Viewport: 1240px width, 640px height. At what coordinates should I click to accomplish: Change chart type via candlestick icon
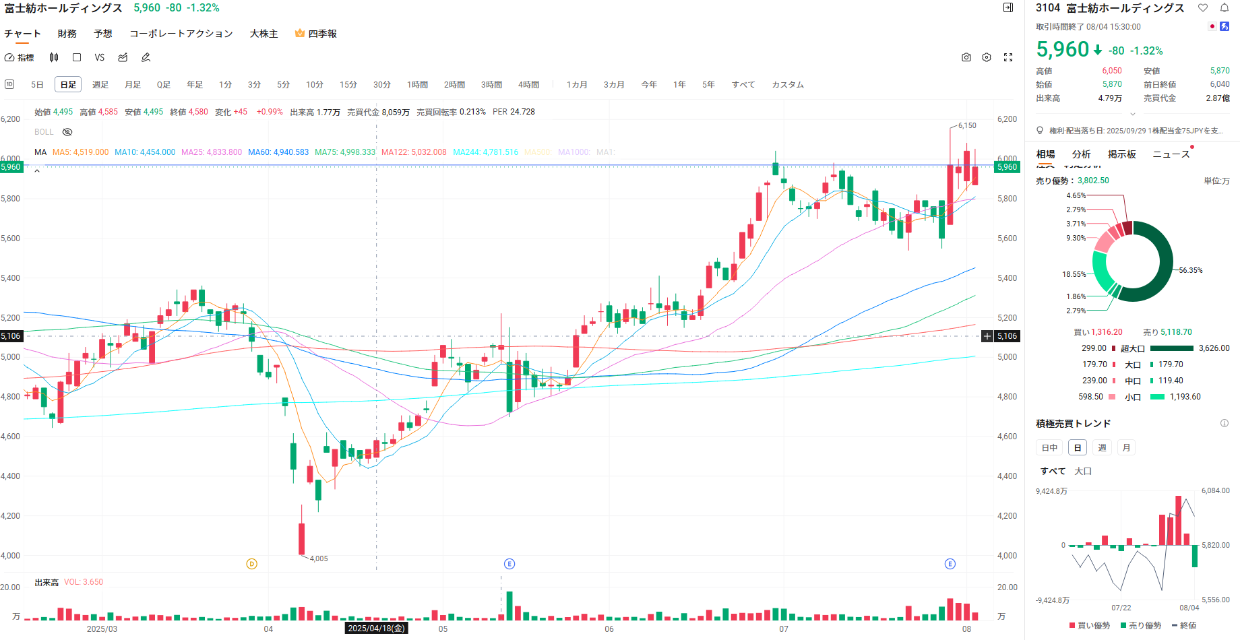pos(54,58)
